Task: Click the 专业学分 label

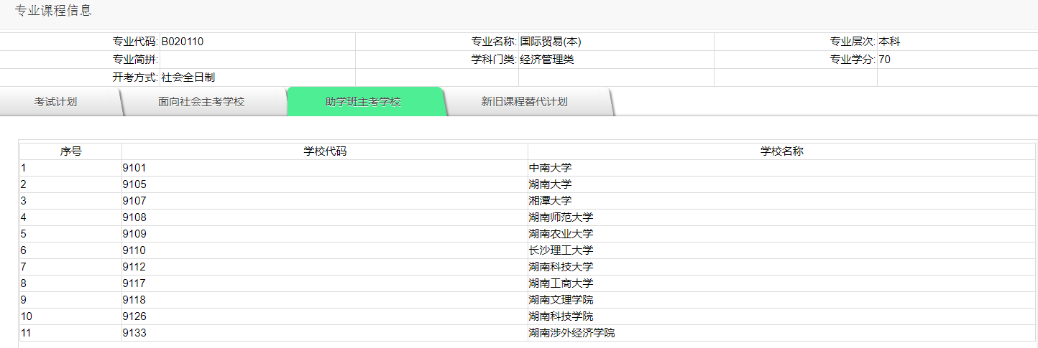Action: click(853, 60)
